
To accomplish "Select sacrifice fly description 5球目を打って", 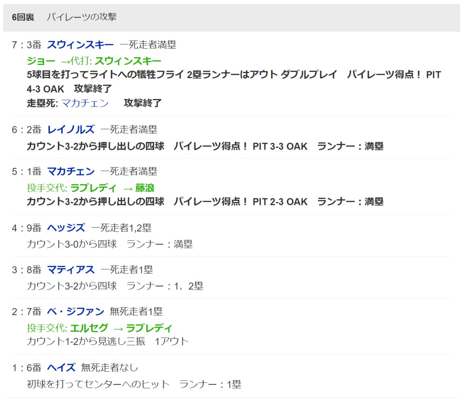I will tap(234, 82).
